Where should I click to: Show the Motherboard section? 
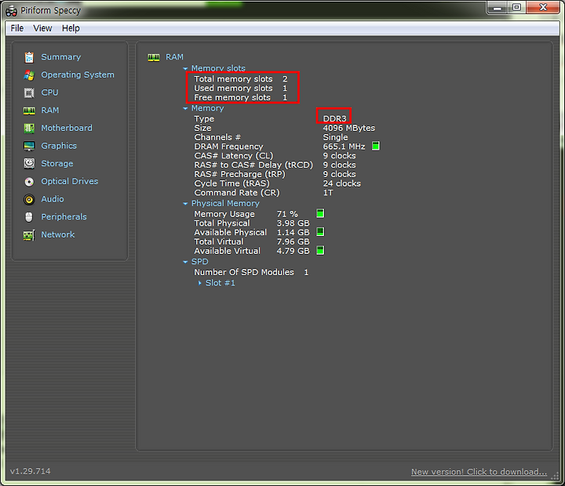[x=67, y=128]
